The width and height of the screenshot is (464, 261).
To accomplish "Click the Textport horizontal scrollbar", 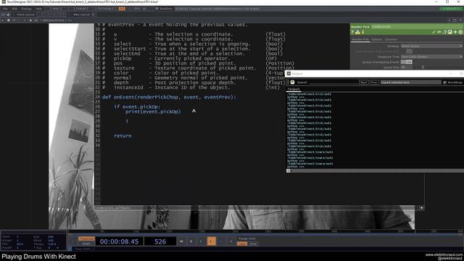I will (x=377, y=171).
